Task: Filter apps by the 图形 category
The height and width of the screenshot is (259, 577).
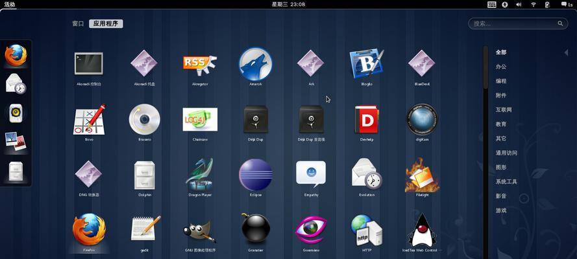Action: tap(501, 167)
